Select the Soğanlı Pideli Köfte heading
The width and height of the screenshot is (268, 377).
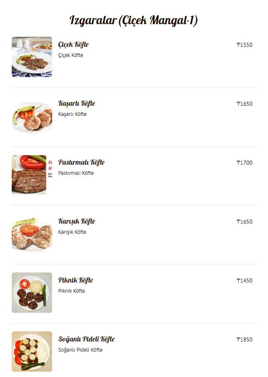[x=86, y=339]
